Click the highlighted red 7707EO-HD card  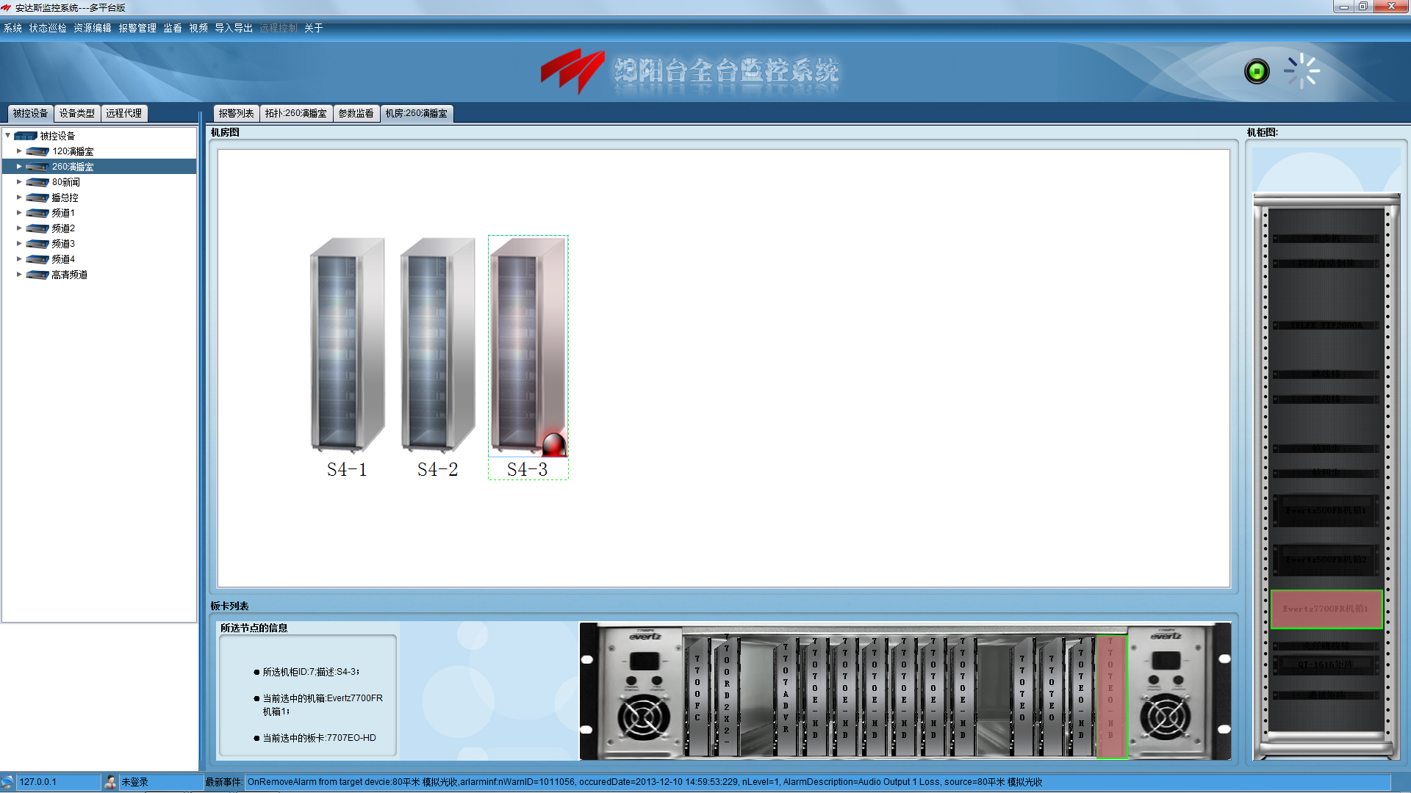(1110, 694)
